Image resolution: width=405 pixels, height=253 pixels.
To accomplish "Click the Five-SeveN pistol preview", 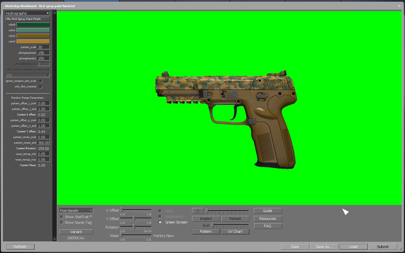I will click(x=226, y=119).
